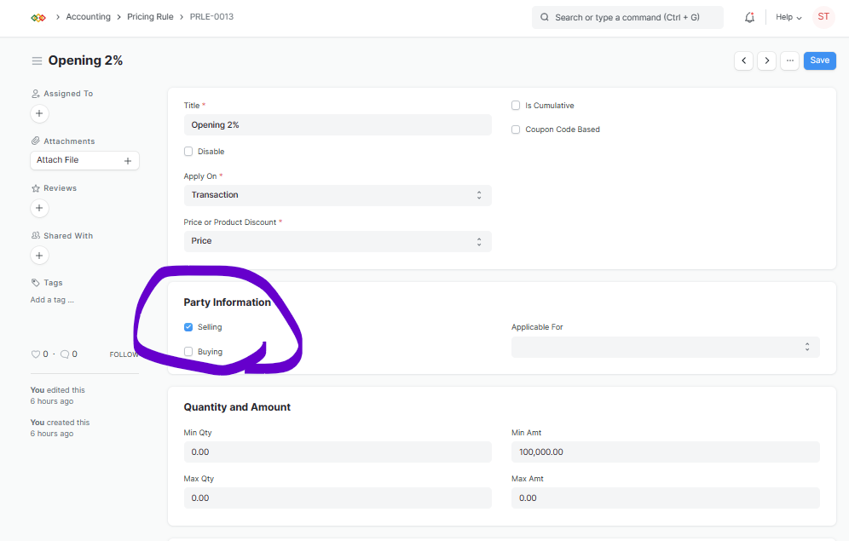The image size is (849, 541).
Task: Click the Attachments sidebar label
Action: (69, 141)
